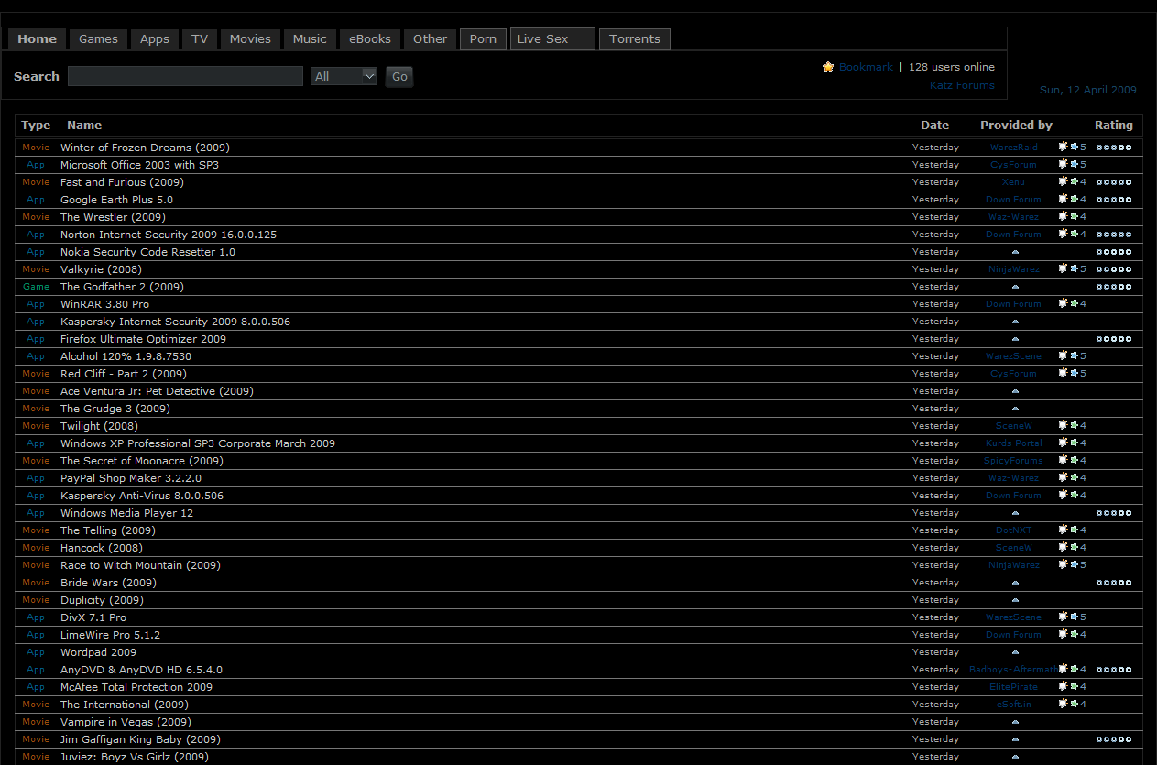Open the All category dropdown beside the search box
This screenshot has height=765, width=1157.
344,76
